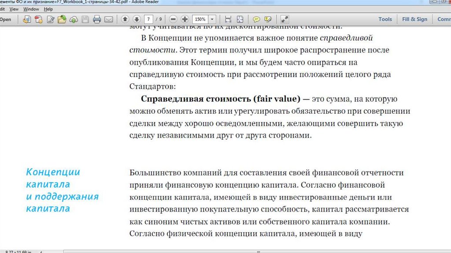This screenshot has height=253, width=451.
Task: Click the italic word 'справедливой' in text
Action: coord(346,38)
